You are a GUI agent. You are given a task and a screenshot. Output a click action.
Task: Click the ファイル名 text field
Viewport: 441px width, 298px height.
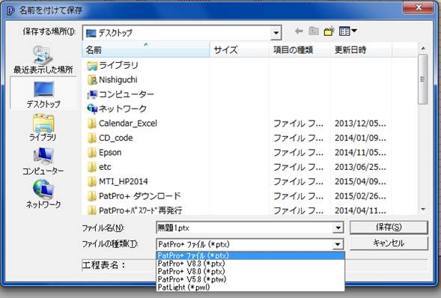[x=244, y=228]
